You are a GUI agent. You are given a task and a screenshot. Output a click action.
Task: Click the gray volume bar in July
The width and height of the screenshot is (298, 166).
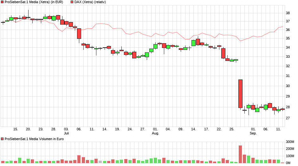coord(100,162)
